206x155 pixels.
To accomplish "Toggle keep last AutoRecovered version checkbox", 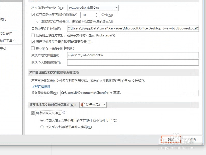I will (37, 21).
